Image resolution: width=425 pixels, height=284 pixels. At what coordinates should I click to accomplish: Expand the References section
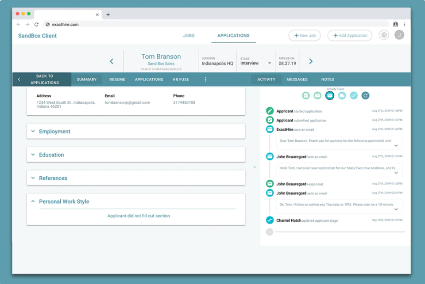[136, 178]
